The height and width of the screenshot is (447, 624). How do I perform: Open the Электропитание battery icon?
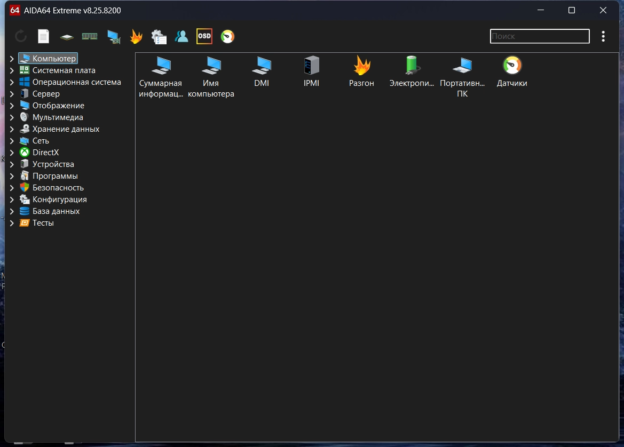click(412, 72)
